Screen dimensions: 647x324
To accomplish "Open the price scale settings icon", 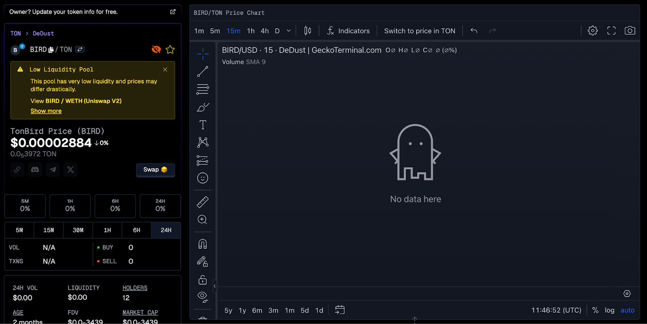I will click(627, 294).
